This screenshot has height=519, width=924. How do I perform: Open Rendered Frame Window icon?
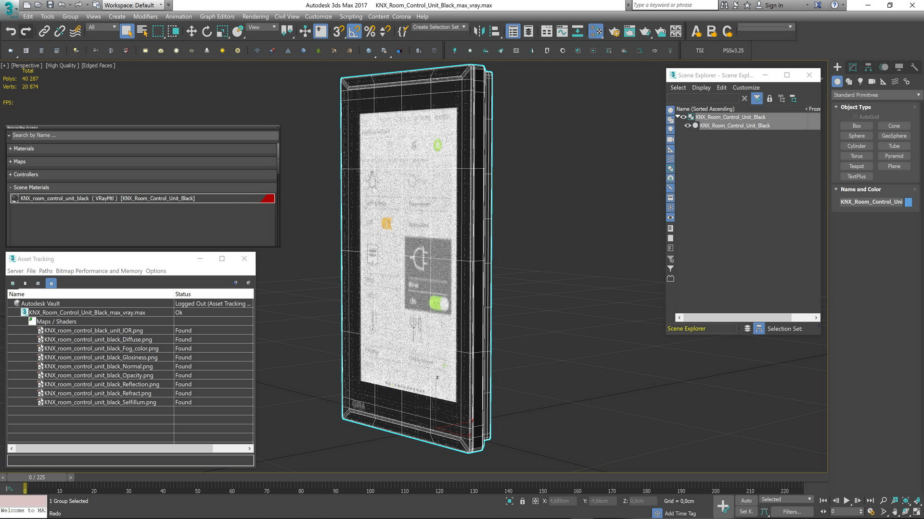629,32
